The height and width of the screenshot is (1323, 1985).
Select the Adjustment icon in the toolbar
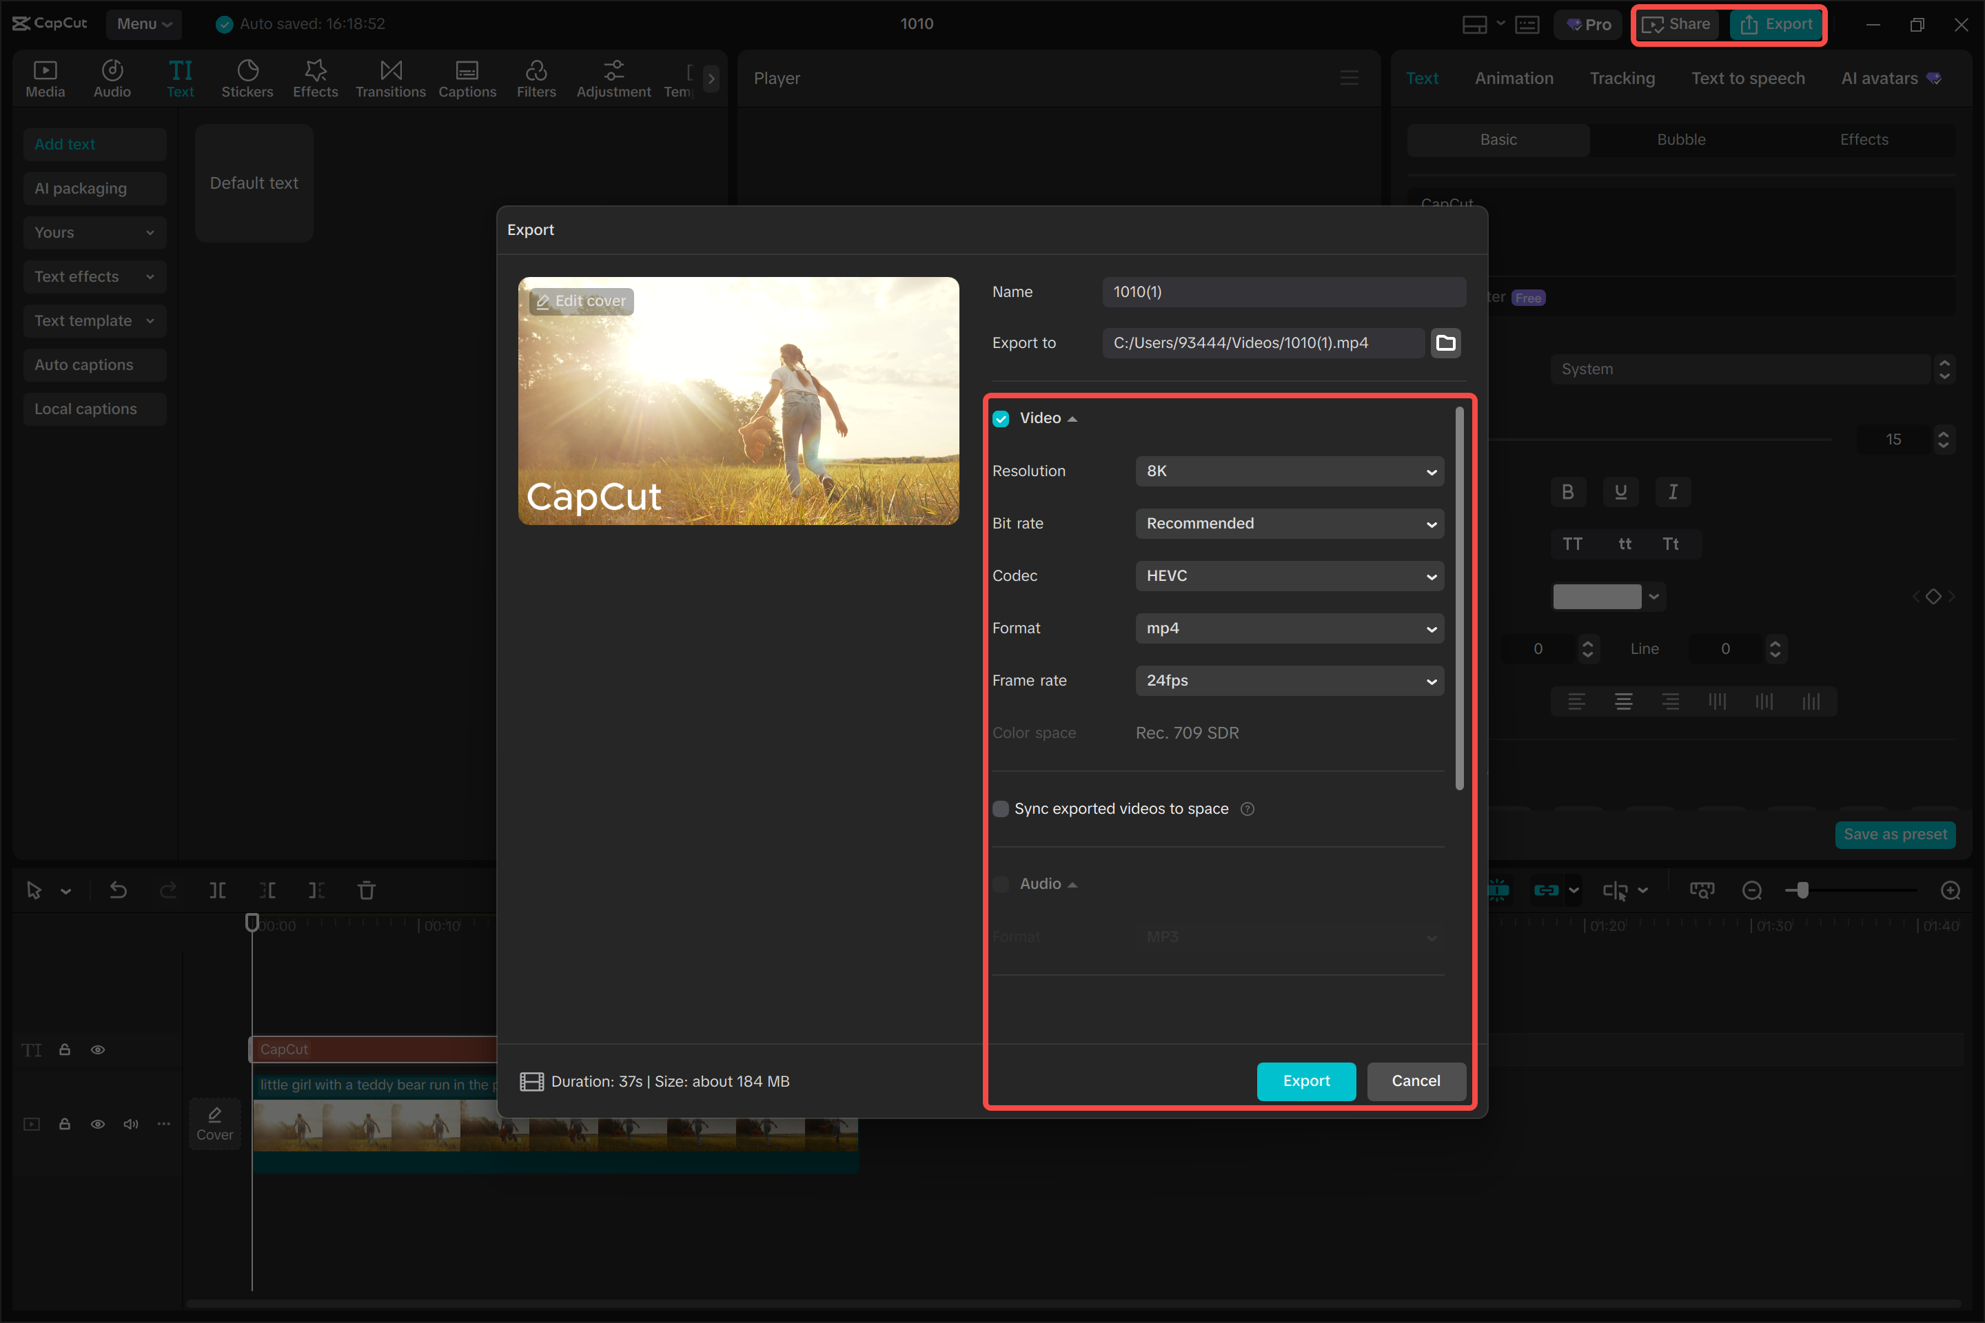pyautogui.click(x=613, y=78)
